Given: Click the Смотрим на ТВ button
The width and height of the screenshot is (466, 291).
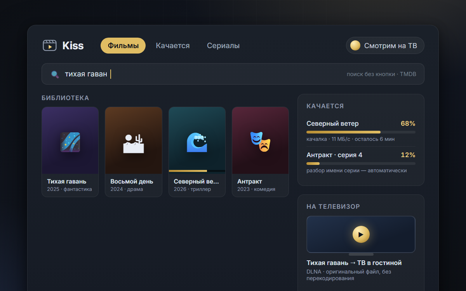Looking at the screenshot, I should pyautogui.click(x=385, y=45).
